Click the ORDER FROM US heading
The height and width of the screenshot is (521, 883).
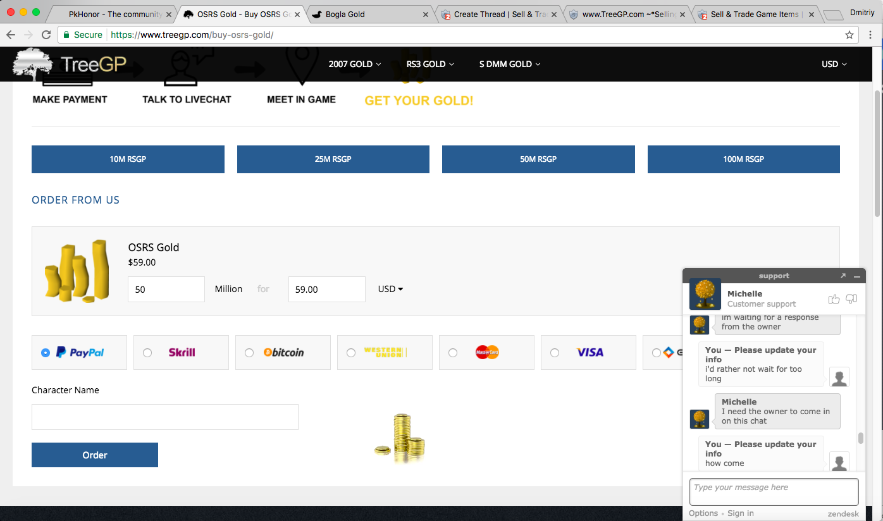tap(75, 200)
